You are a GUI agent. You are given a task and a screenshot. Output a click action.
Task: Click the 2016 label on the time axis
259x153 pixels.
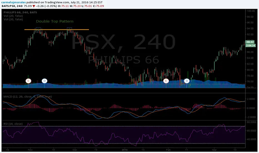pos(124,150)
